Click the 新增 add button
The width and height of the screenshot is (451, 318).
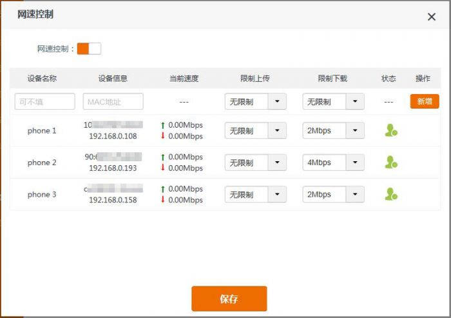point(424,101)
